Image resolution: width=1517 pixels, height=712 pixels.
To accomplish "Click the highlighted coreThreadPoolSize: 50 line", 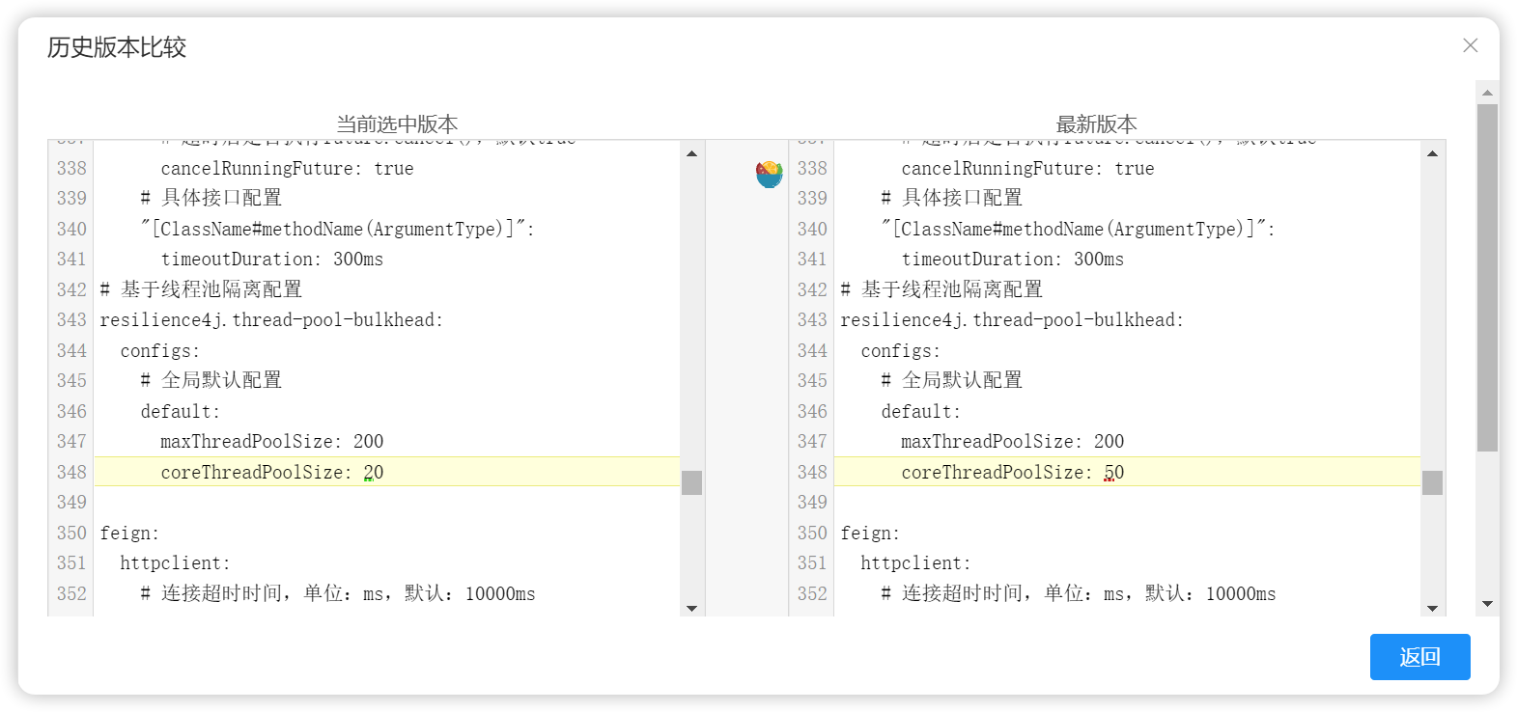I will 1012,472.
